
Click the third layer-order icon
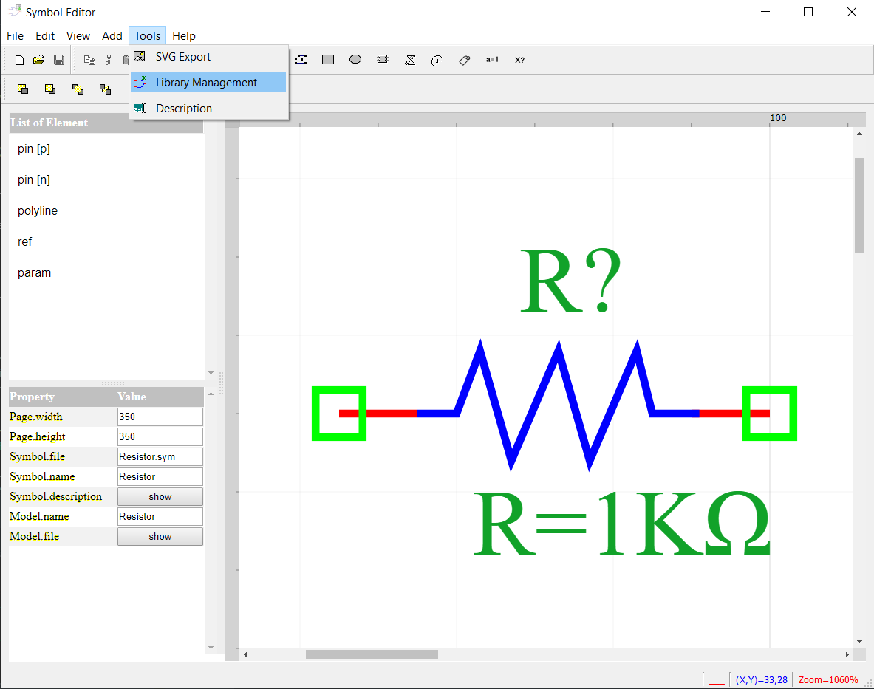coord(78,89)
